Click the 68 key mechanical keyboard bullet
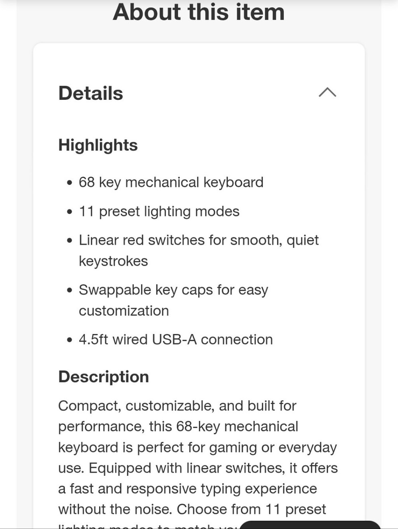This screenshot has width=398, height=529. tap(171, 182)
